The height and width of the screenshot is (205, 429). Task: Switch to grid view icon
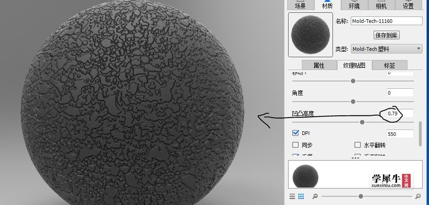[x=301, y=196]
